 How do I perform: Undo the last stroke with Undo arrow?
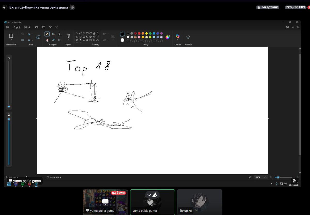pos(50,27)
